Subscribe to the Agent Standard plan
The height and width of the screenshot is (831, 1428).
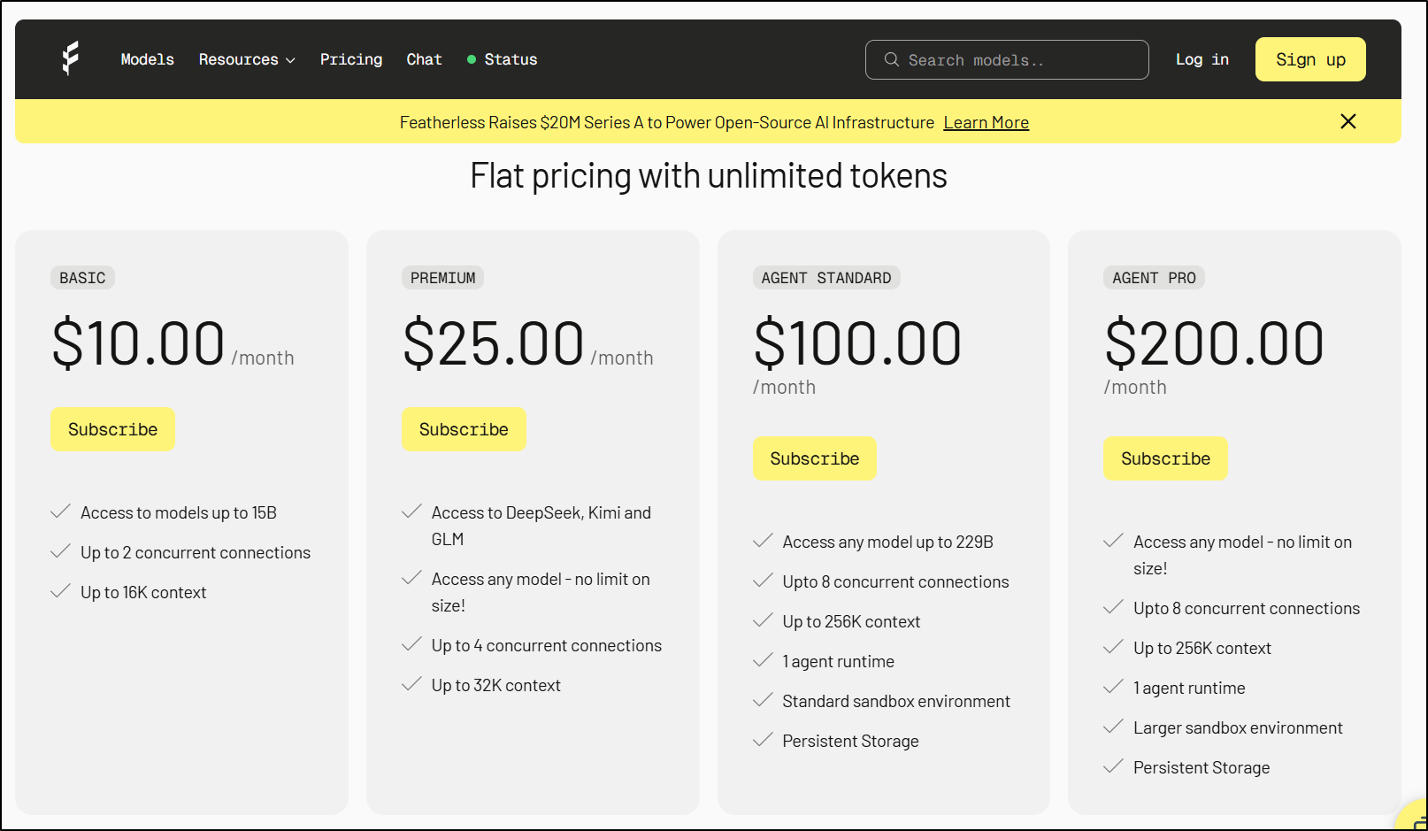(x=815, y=458)
